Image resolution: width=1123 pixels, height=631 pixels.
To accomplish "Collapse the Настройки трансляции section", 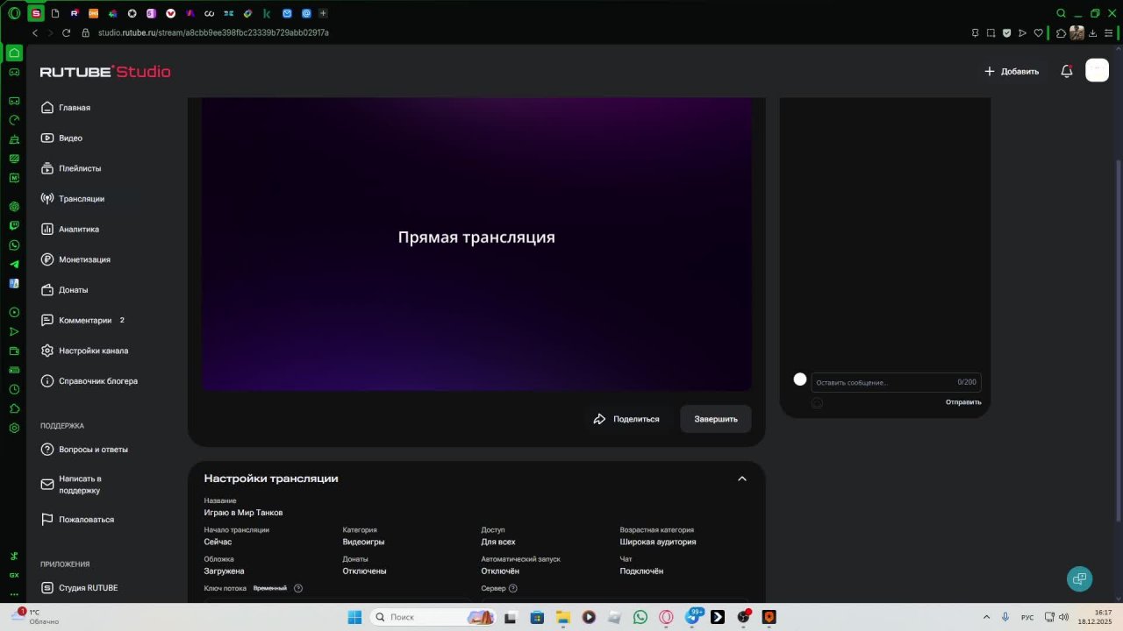I will pos(742,479).
